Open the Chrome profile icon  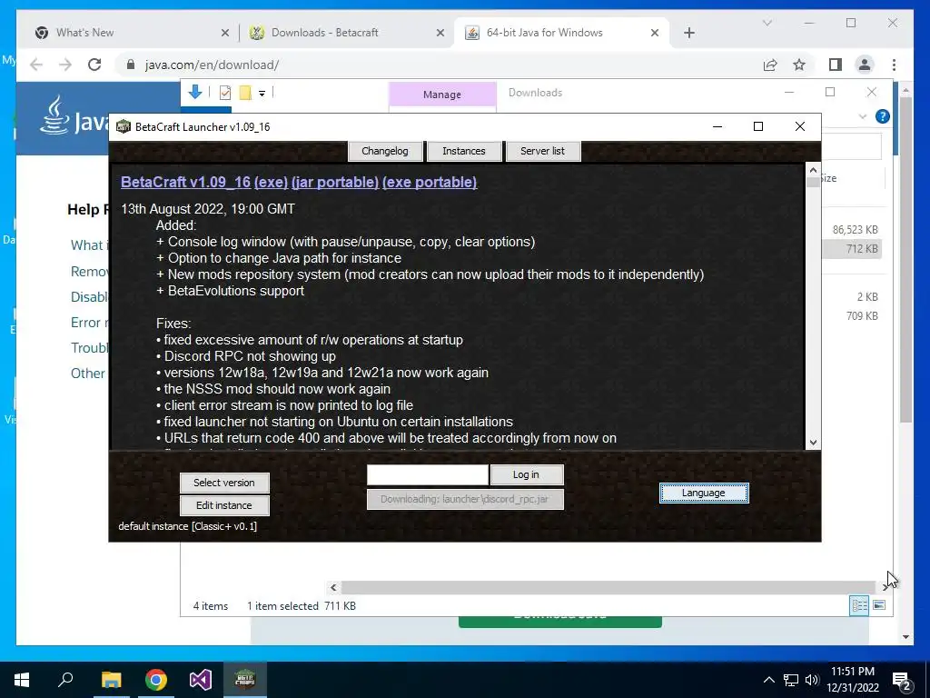tap(865, 65)
